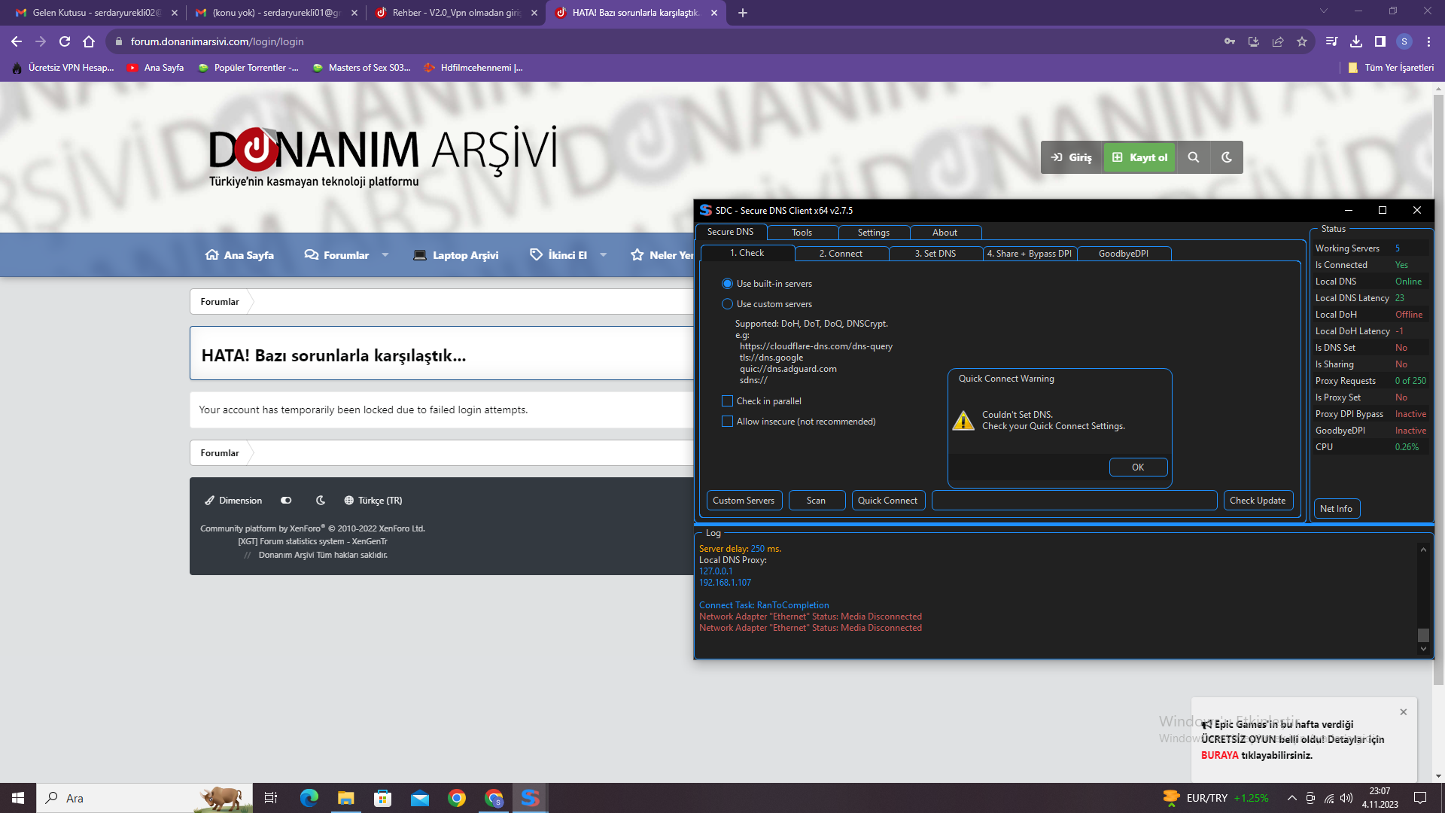The image size is (1445, 813).
Task: Open the dark mode moon icon in forum header
Action: click(1227, 157)
